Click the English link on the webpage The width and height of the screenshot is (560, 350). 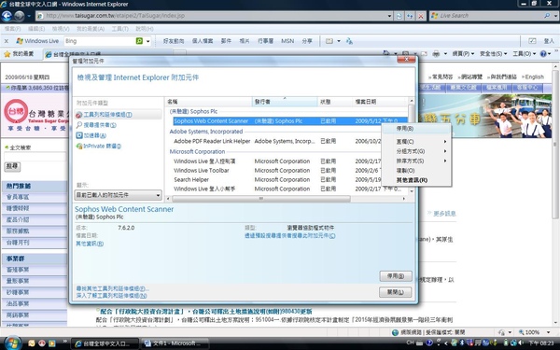pos(534,77)
